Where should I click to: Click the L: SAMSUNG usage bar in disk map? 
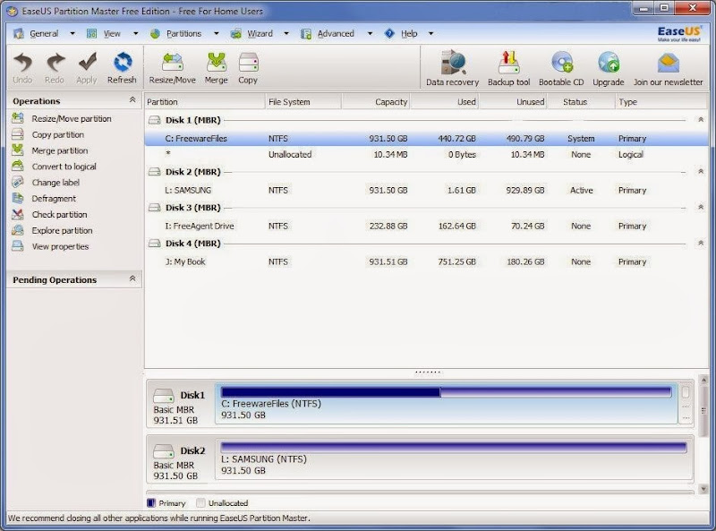pyautogui.click(x=454, y=448)
